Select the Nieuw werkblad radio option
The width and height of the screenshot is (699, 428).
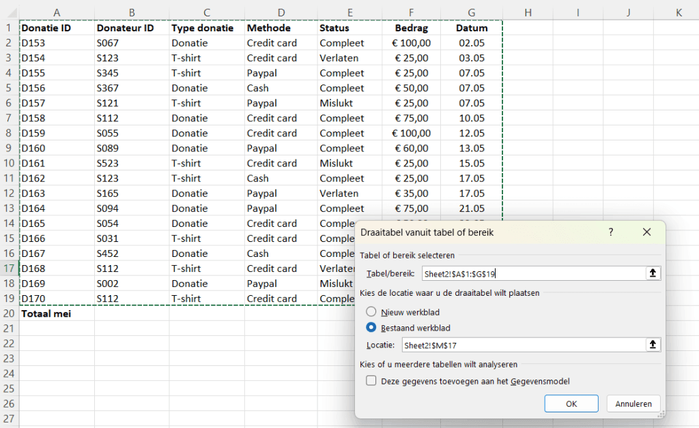click(x=371, y=312)
